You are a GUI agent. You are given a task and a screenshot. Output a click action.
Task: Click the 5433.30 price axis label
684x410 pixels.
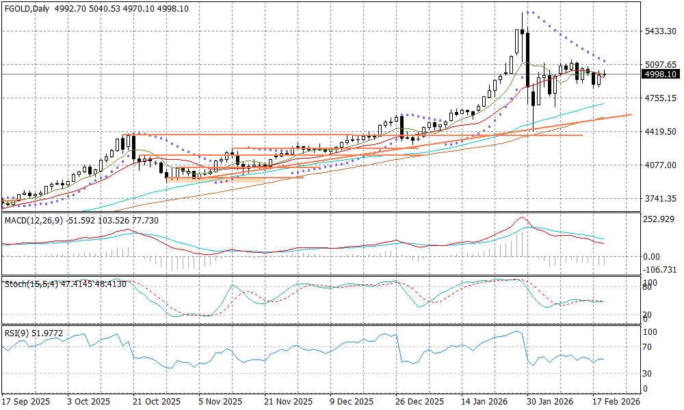click(x=660, y=31)
